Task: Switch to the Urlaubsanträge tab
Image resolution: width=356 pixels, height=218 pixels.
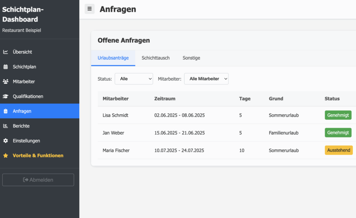Action: pyautogui.click(x=113, y=58)
